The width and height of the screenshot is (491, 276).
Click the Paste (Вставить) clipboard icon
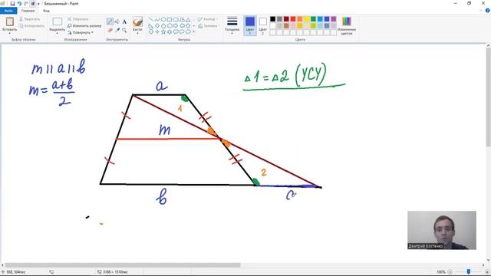point(10,21)
